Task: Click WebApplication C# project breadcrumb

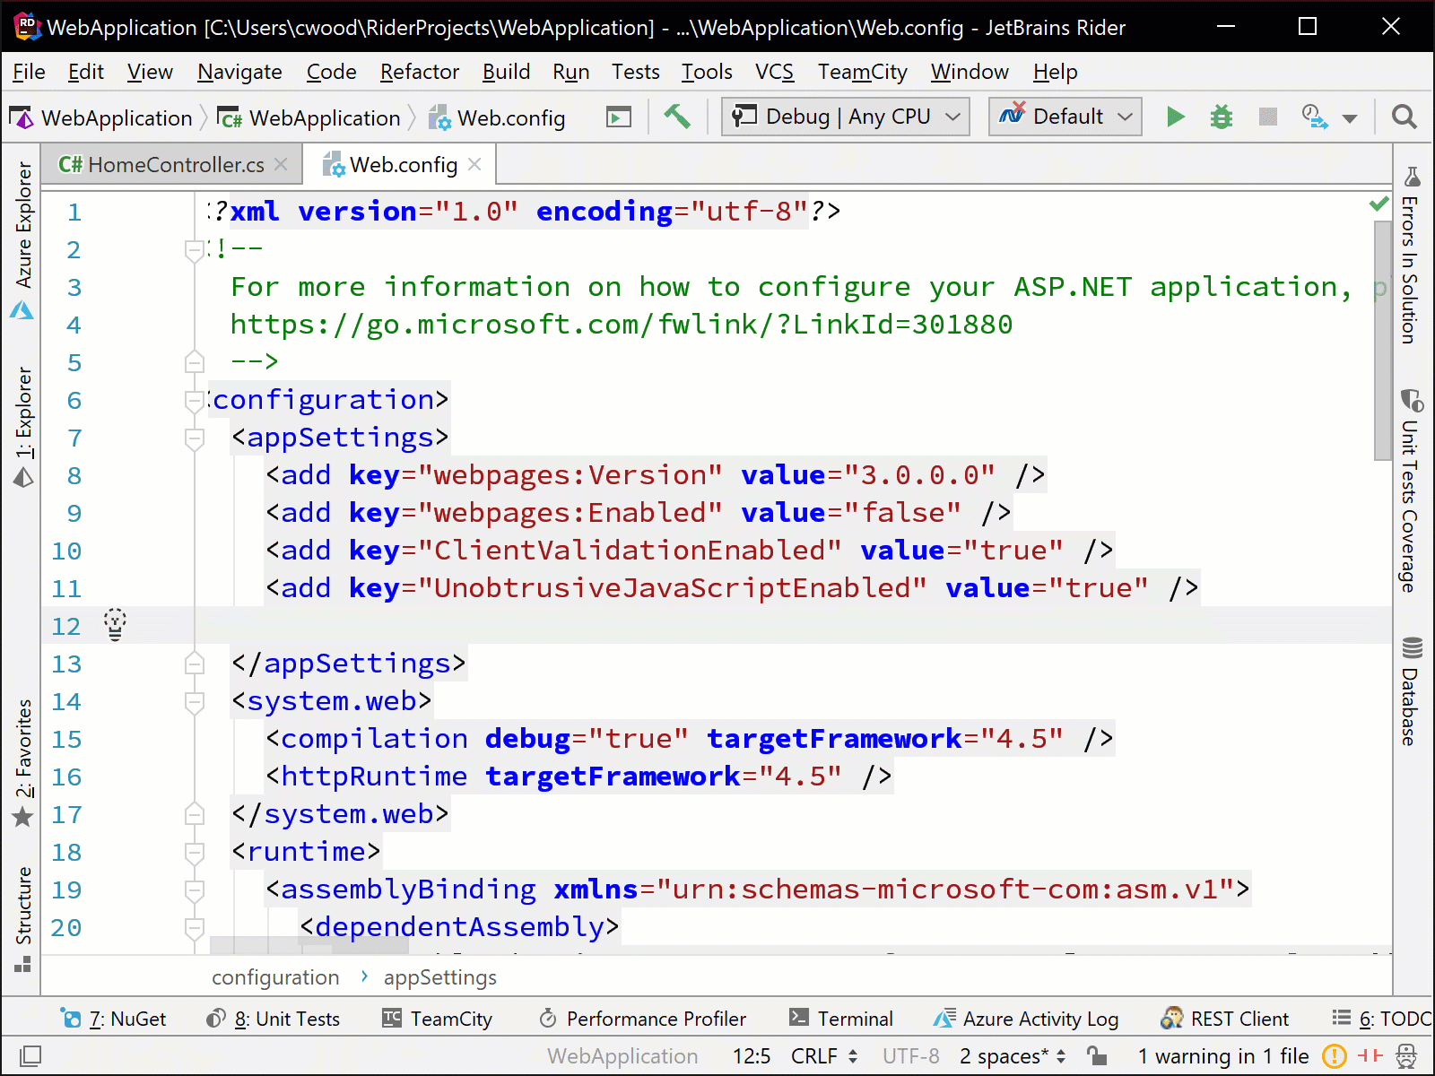Action: [309, 117]
